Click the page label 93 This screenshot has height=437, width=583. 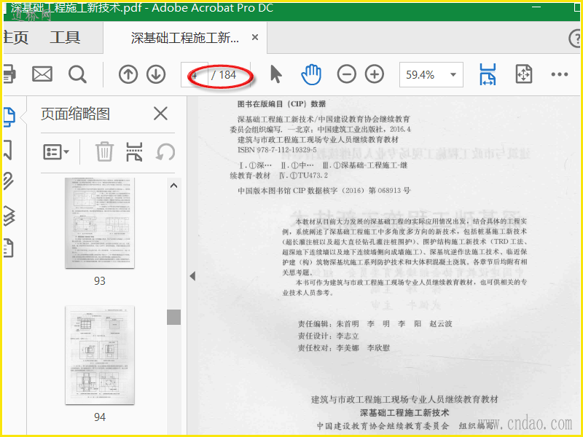click(x=100, y=281)
